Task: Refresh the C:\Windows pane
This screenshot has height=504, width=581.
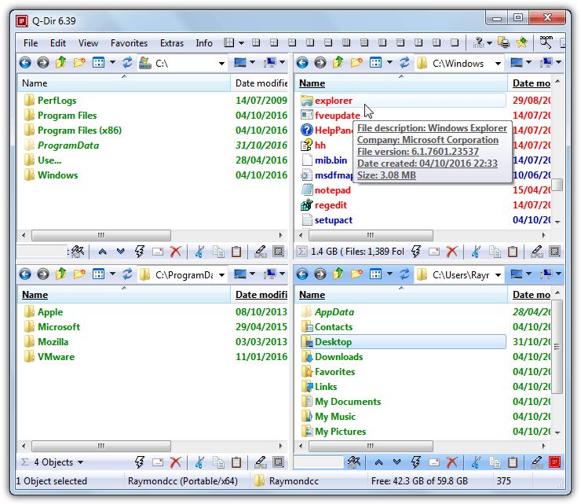Action: [x=404, y=63]
